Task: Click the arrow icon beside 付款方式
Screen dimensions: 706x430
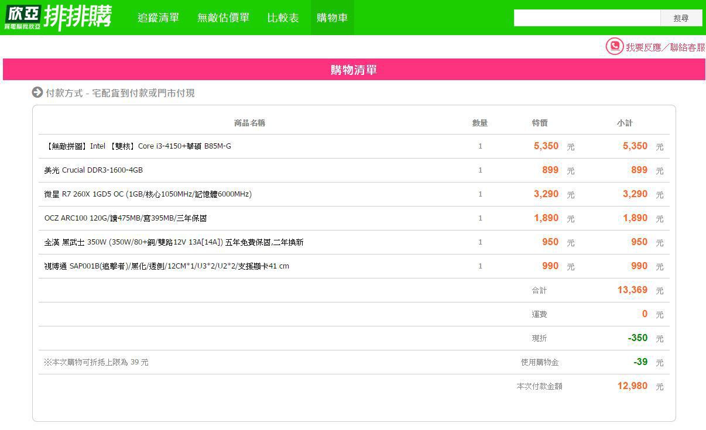Action: pyautogui.click(x=37, y=92)
